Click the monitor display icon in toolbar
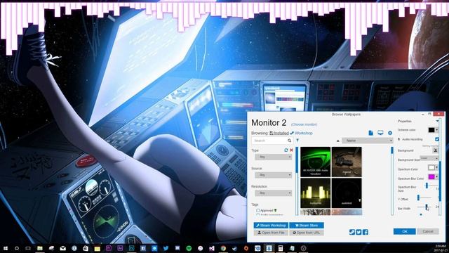 380,133
